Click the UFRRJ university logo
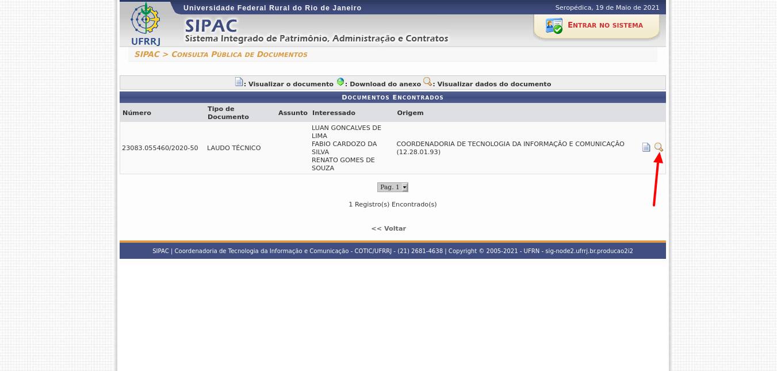Image resolution: width=777 pixels, height=371 pixels. [146, 24]
